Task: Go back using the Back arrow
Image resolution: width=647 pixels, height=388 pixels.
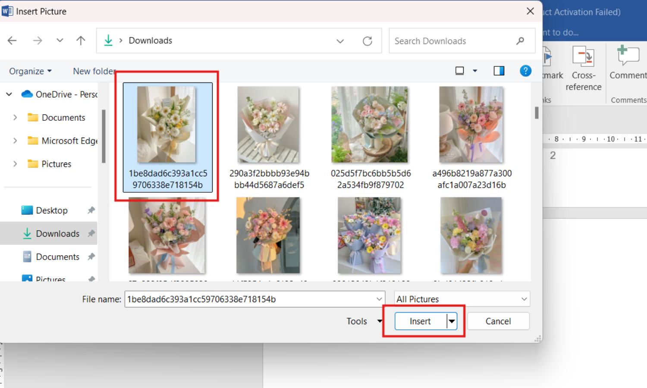Action: point(12,41)
